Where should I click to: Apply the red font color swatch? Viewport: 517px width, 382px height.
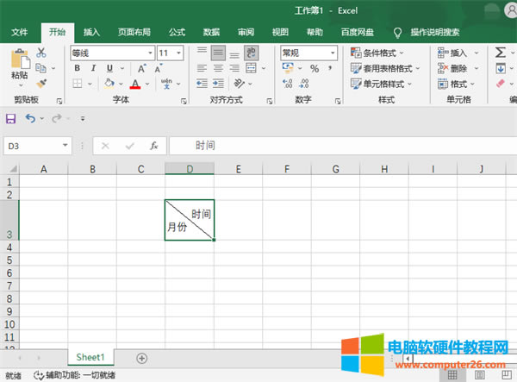tap(134, 84)
